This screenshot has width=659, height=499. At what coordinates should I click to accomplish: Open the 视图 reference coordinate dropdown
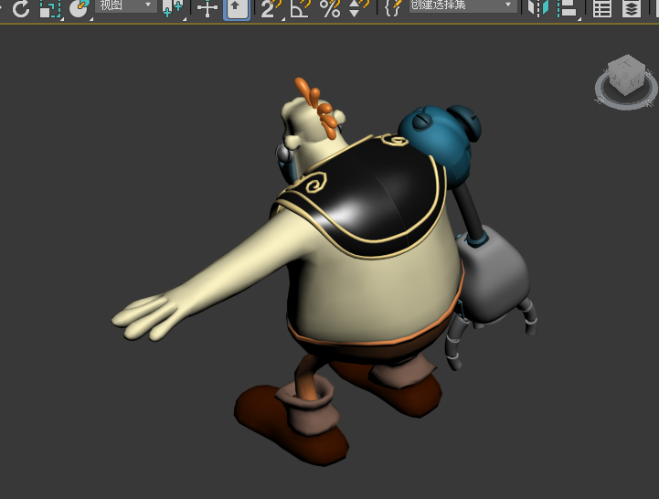point(125,5)
